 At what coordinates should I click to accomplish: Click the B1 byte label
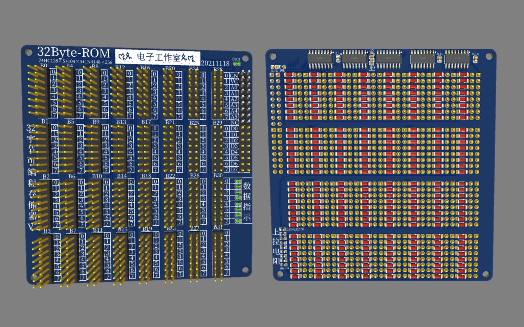tap(45, 121)
